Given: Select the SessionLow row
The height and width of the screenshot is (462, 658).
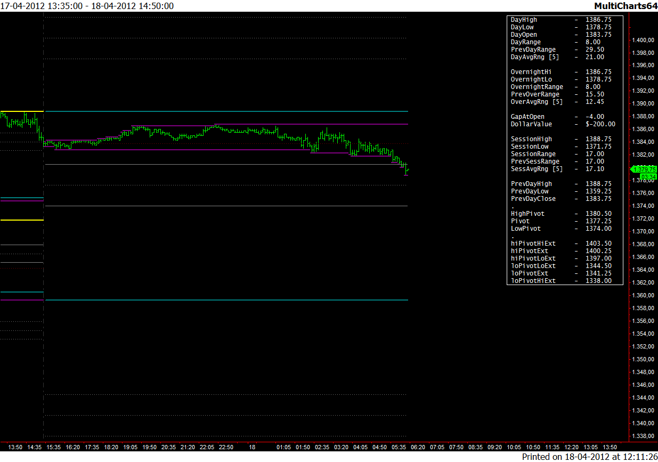Looking at the screenshot, I should pyautogui.click(x=561, y=147).
